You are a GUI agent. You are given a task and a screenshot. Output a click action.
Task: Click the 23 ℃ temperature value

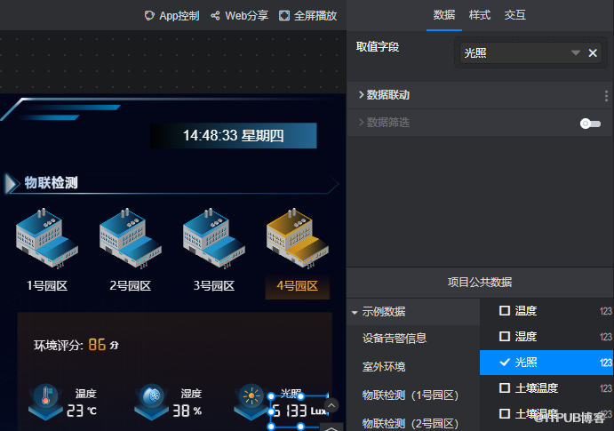82,411
